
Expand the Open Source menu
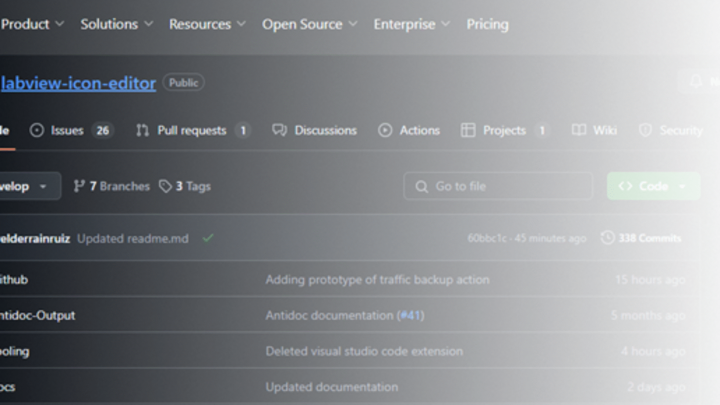coord(310,24)
